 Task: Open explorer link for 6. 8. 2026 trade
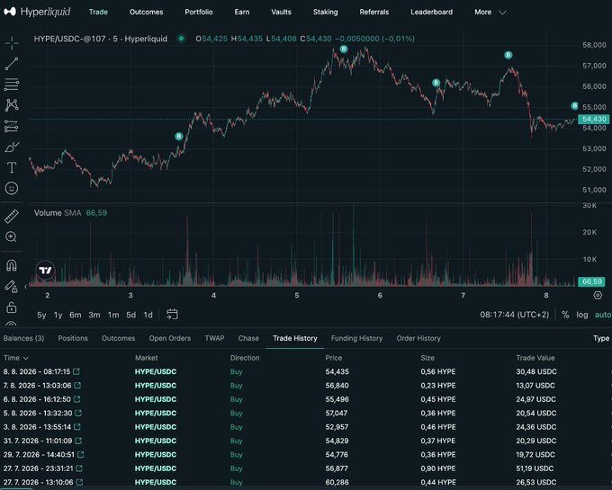(x=76, y=399)
